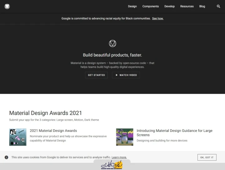The width and height of the screenshot is (225, 170).
Task: Open the search magnifier icon
Action: (218, 6)
